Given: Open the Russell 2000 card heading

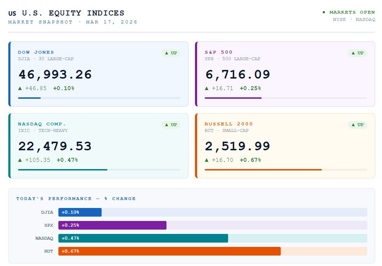Looking at the screenshot, I should 229,124.
